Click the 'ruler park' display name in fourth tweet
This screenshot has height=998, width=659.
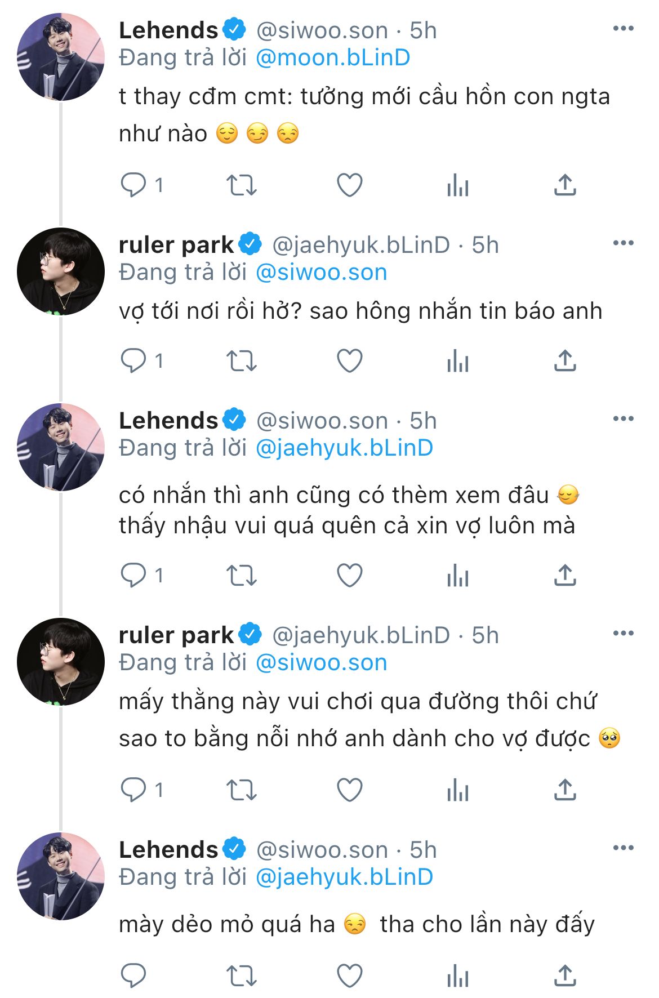click(176, 635)
